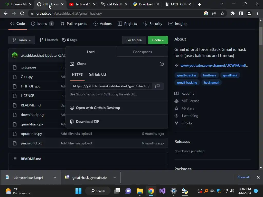Open the YouTube channel link in About
Screen dimensions: 263x197
214,65
